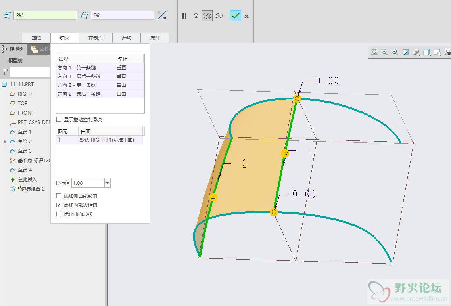Screen dimensions: 451x306
Task: Cancel the feature with the X icon
Action: (246, 16)
